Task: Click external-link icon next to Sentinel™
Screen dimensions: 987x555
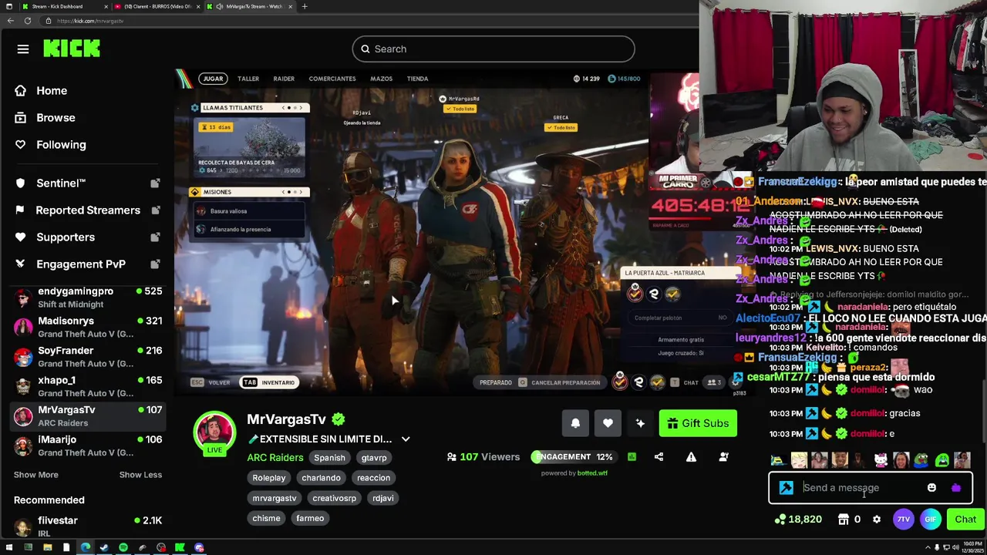Action: (155, 183)
